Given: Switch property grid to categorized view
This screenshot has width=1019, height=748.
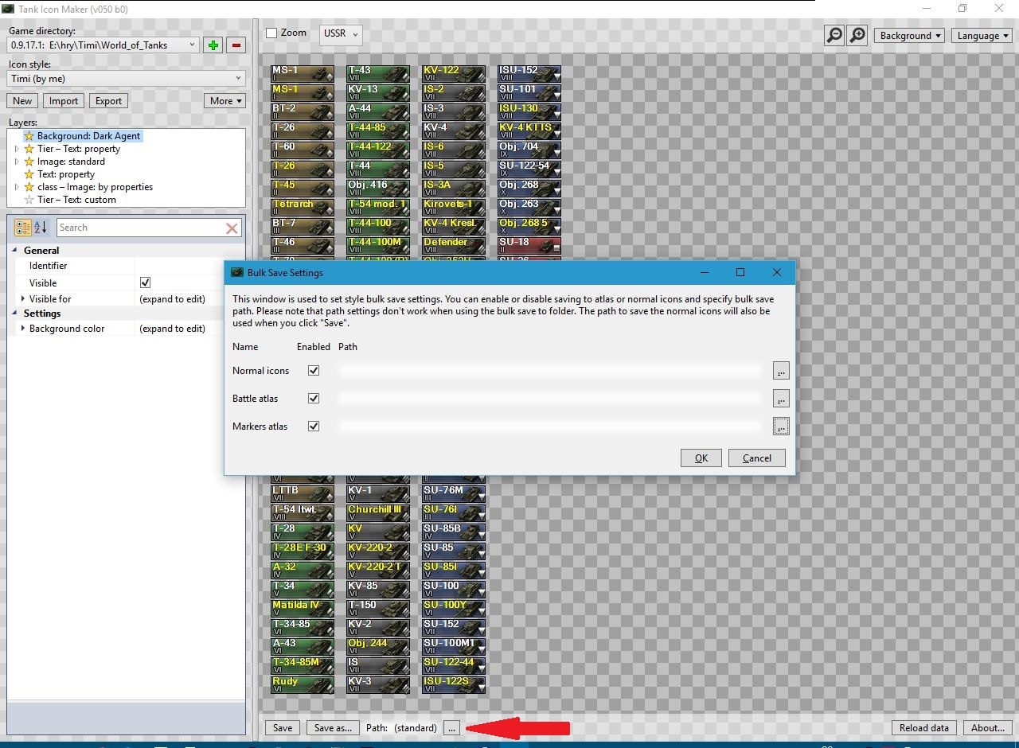Looking at the screenshot, I should (23, 228).
